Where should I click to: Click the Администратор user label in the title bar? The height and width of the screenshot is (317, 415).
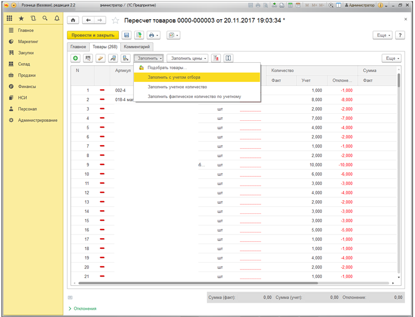(x=360, y=5)
